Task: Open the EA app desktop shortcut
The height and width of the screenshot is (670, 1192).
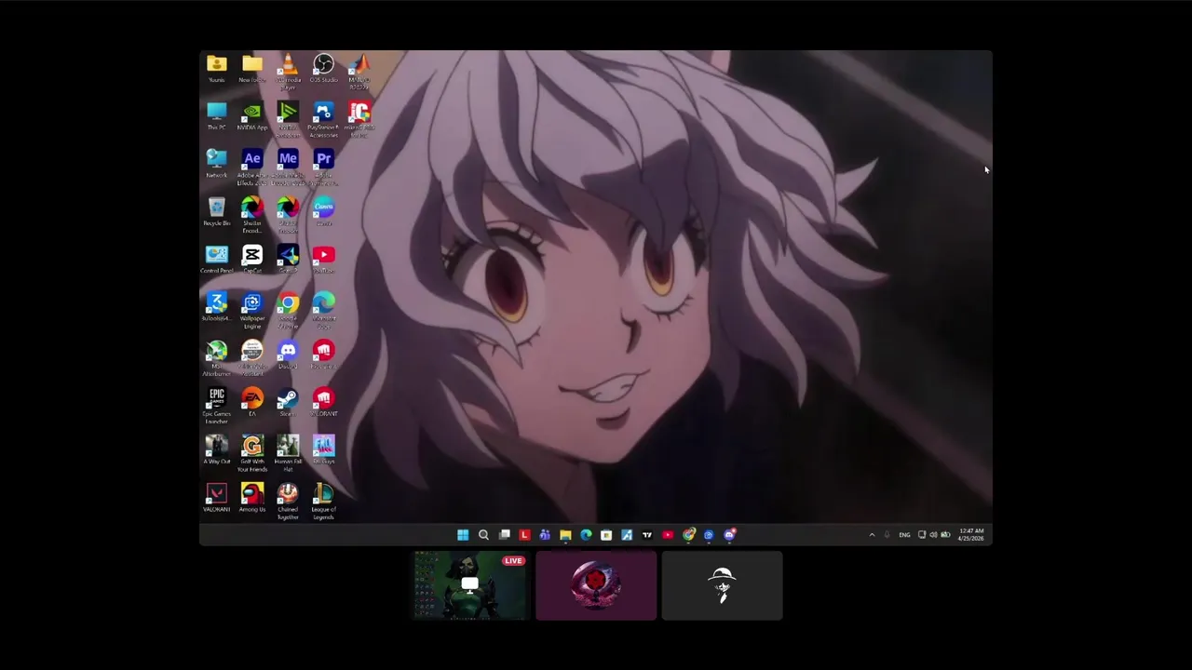Action: (x=252, y=402)
